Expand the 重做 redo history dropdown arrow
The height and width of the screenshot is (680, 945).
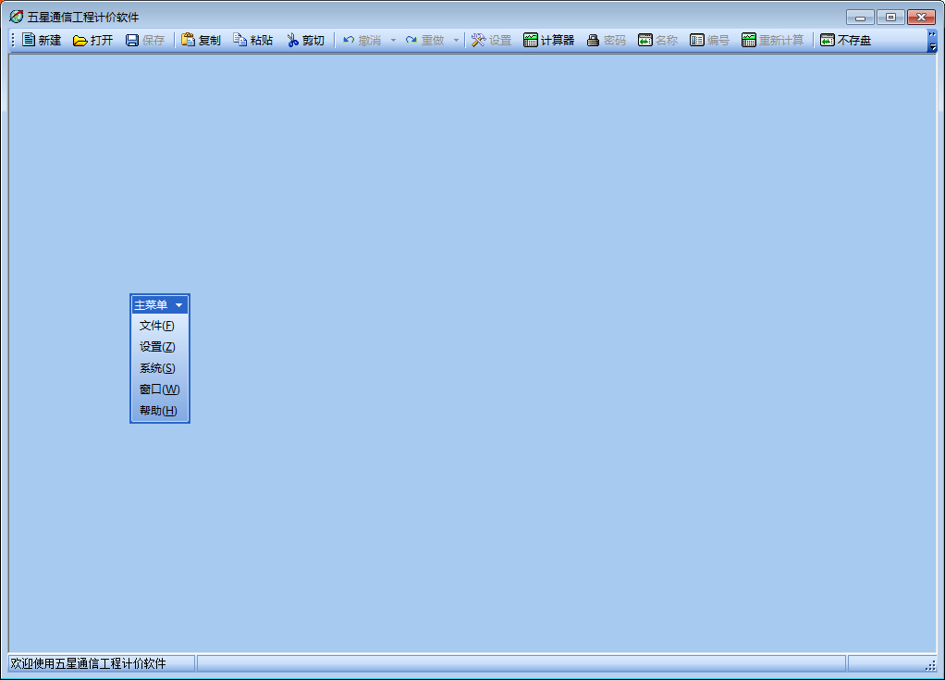tap(456, 41)
